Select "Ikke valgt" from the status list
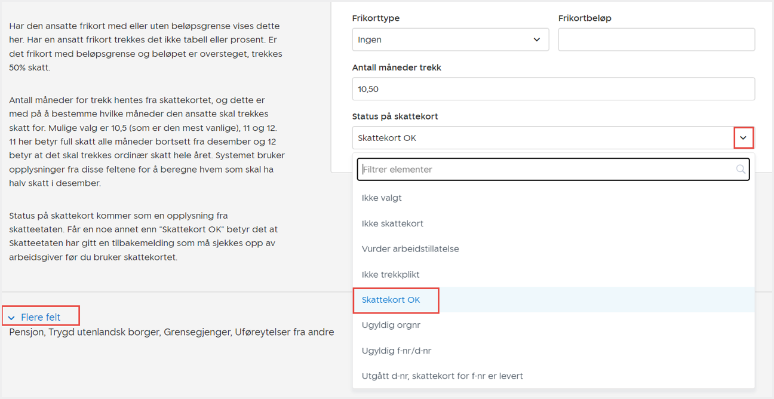The width and height of the screenshot is (774, 399). click(x=382, y=198)
